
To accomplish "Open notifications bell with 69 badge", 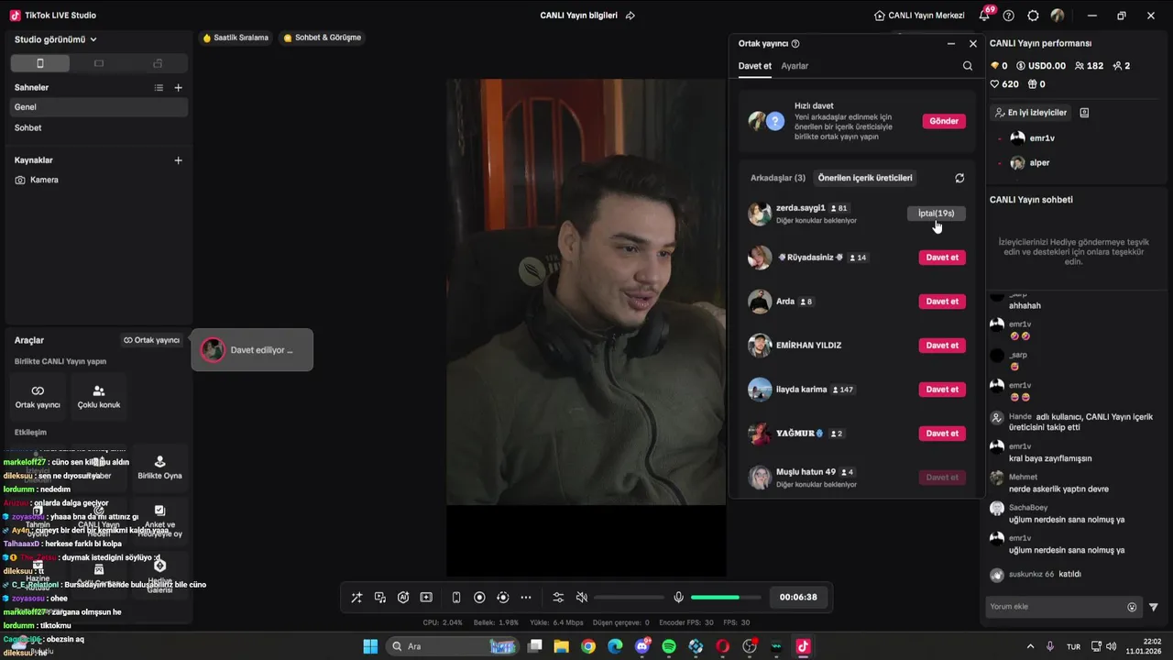I will pos(986,15).
